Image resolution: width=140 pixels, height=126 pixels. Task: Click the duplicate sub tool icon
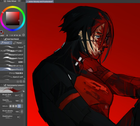(x=21, y=81)
